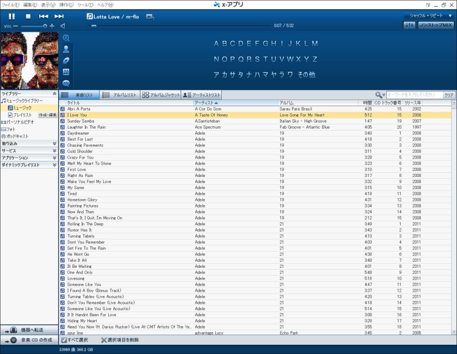Filter by letter M in the index

click(x=315, y=44)
